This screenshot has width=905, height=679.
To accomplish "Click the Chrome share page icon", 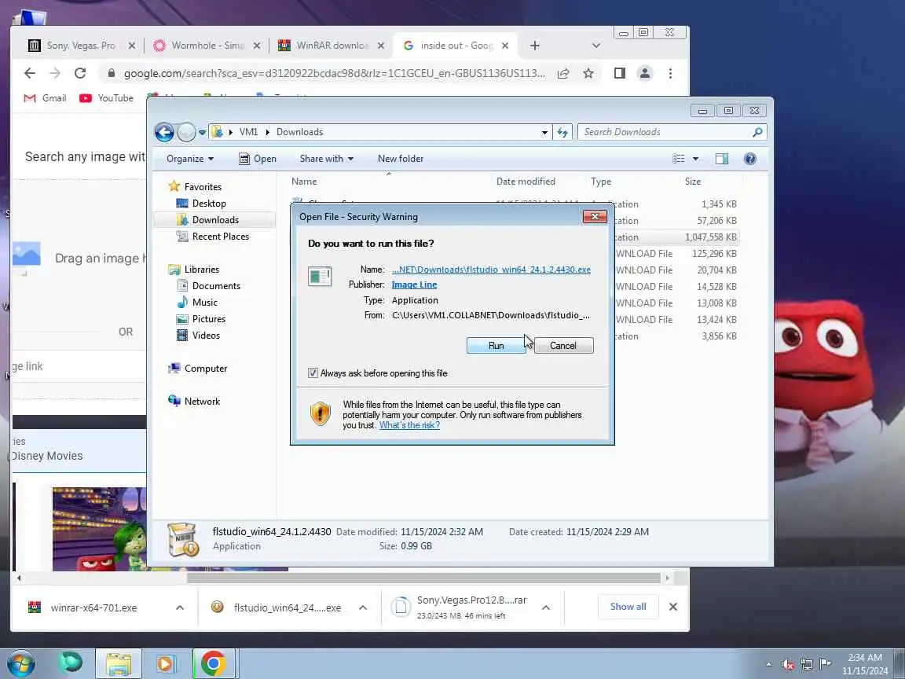I will click(563, 73).
